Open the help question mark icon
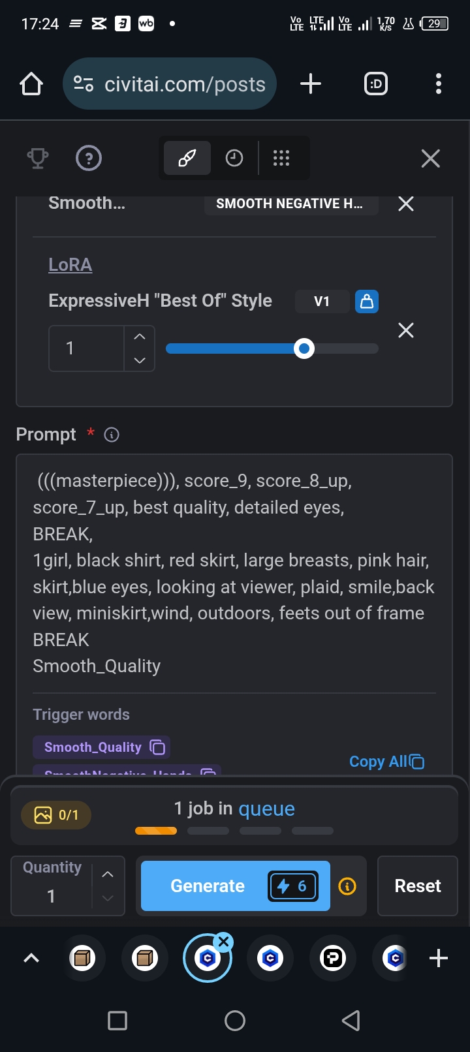 [x=89, y=158]
